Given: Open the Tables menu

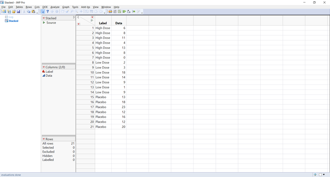Looking at the screenshot, I should point(19,7).
